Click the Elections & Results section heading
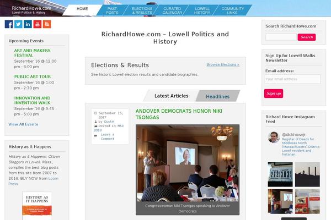 coord(120,65)
